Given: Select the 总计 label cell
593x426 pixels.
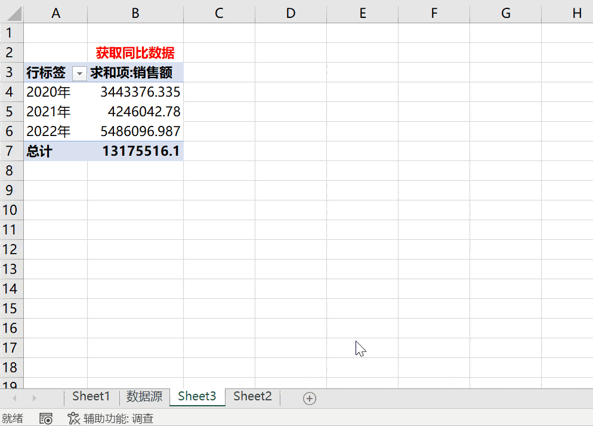Looking at the screenshot, I should pos(55,151).
